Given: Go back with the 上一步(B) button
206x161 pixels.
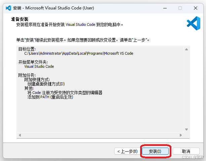Looking at the screenshot, I should pos(127,151).
